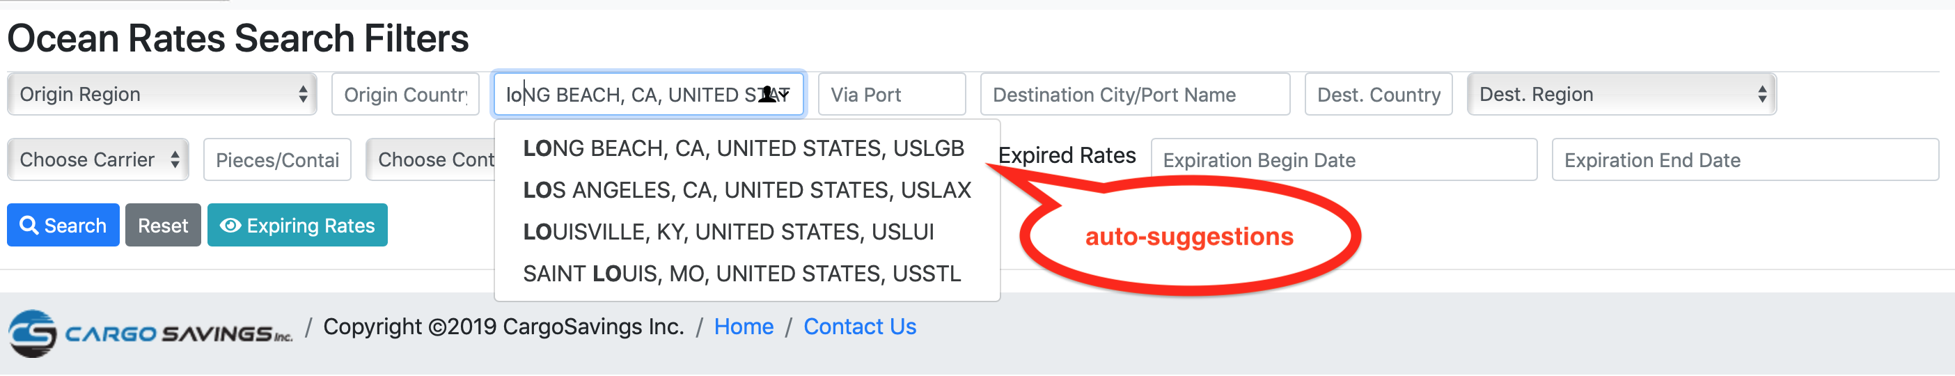Open the Origin Region dropdown
Screen dimensions: 1955x376
click(x=162, y=94)
